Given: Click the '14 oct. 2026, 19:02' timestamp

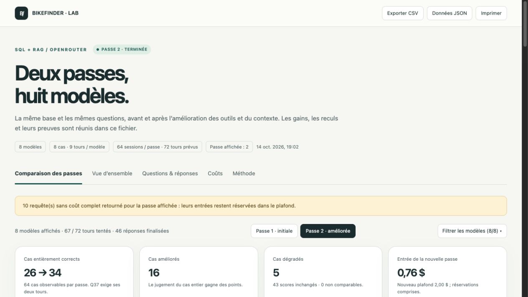Looking at the screenshot, I should 278,147.
